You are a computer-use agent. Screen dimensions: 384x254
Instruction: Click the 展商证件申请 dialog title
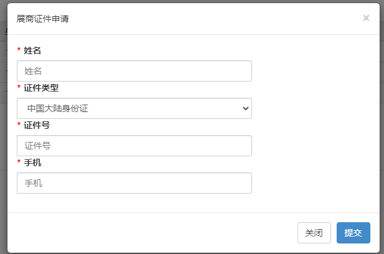tap(42, 19)
